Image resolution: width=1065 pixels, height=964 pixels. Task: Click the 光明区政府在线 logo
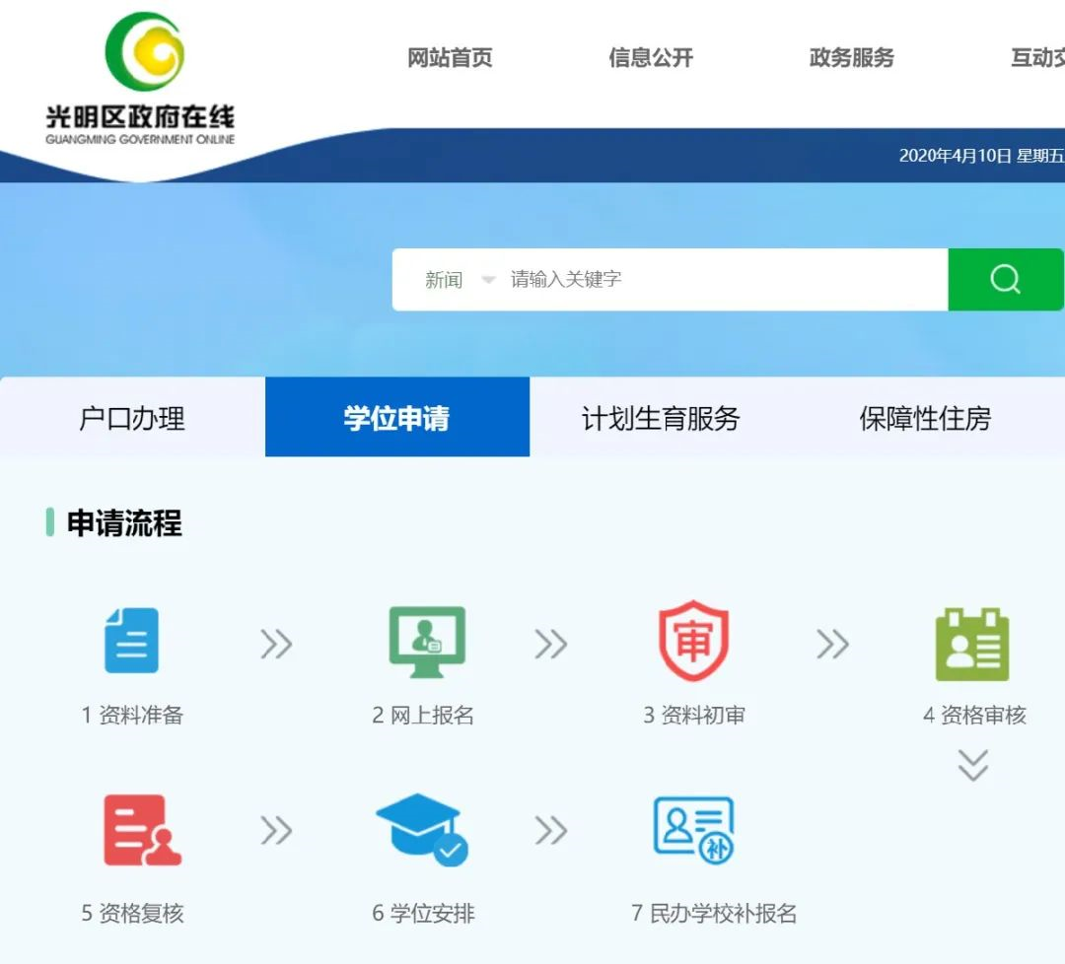click(x=141, y=78)
